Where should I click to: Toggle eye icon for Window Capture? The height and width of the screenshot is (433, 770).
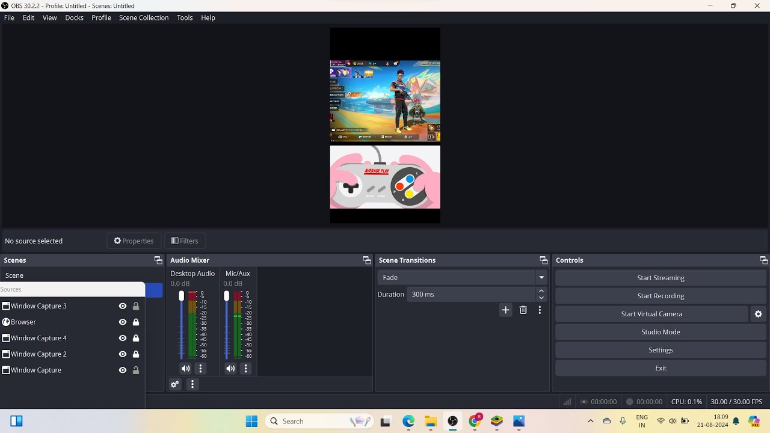tap(123, 370)
